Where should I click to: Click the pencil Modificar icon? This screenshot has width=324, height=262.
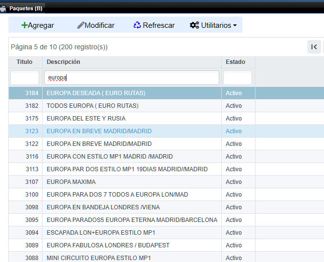pos(81,25)
